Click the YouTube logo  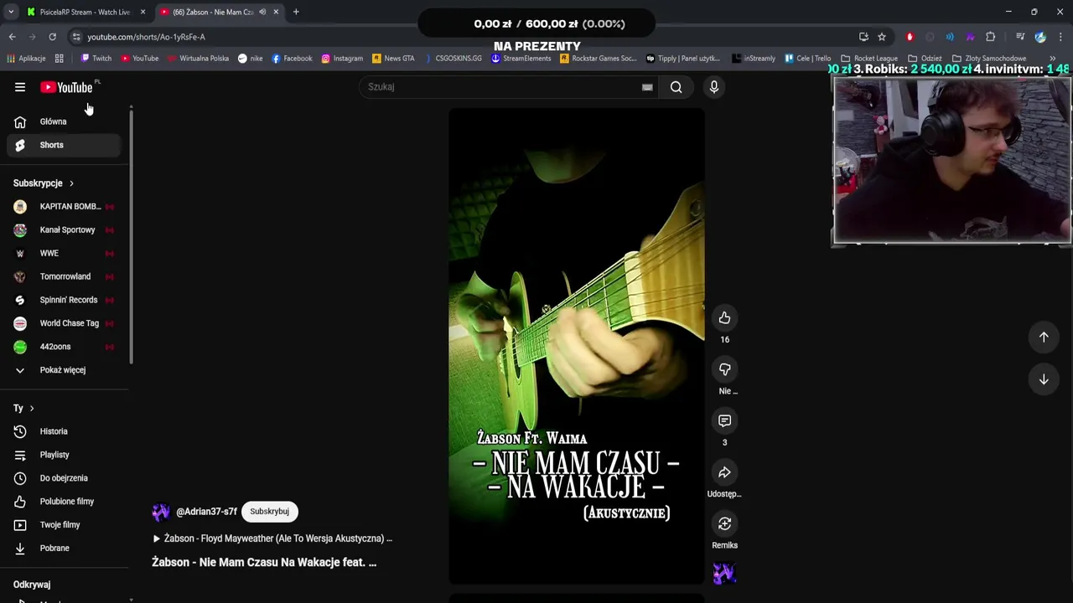66,87
